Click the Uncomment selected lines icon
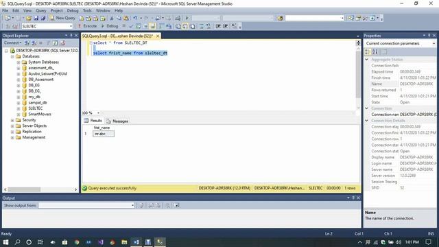The image size is (439, 247). (x=209, y=26)
